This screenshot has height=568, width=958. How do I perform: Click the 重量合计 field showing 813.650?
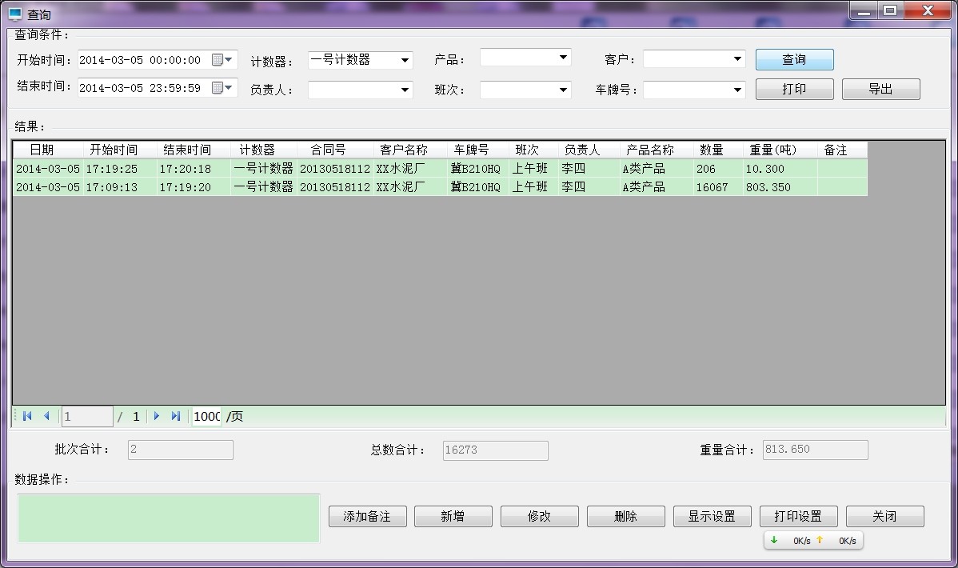click(815, 450)
